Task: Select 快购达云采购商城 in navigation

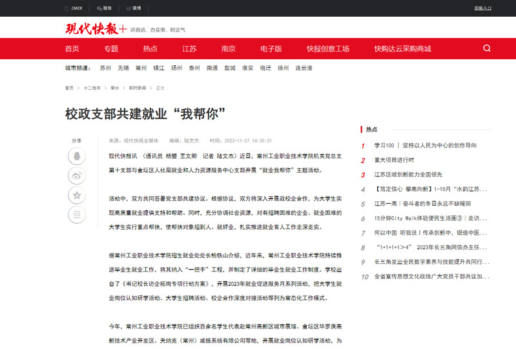Action: [402, 48]
